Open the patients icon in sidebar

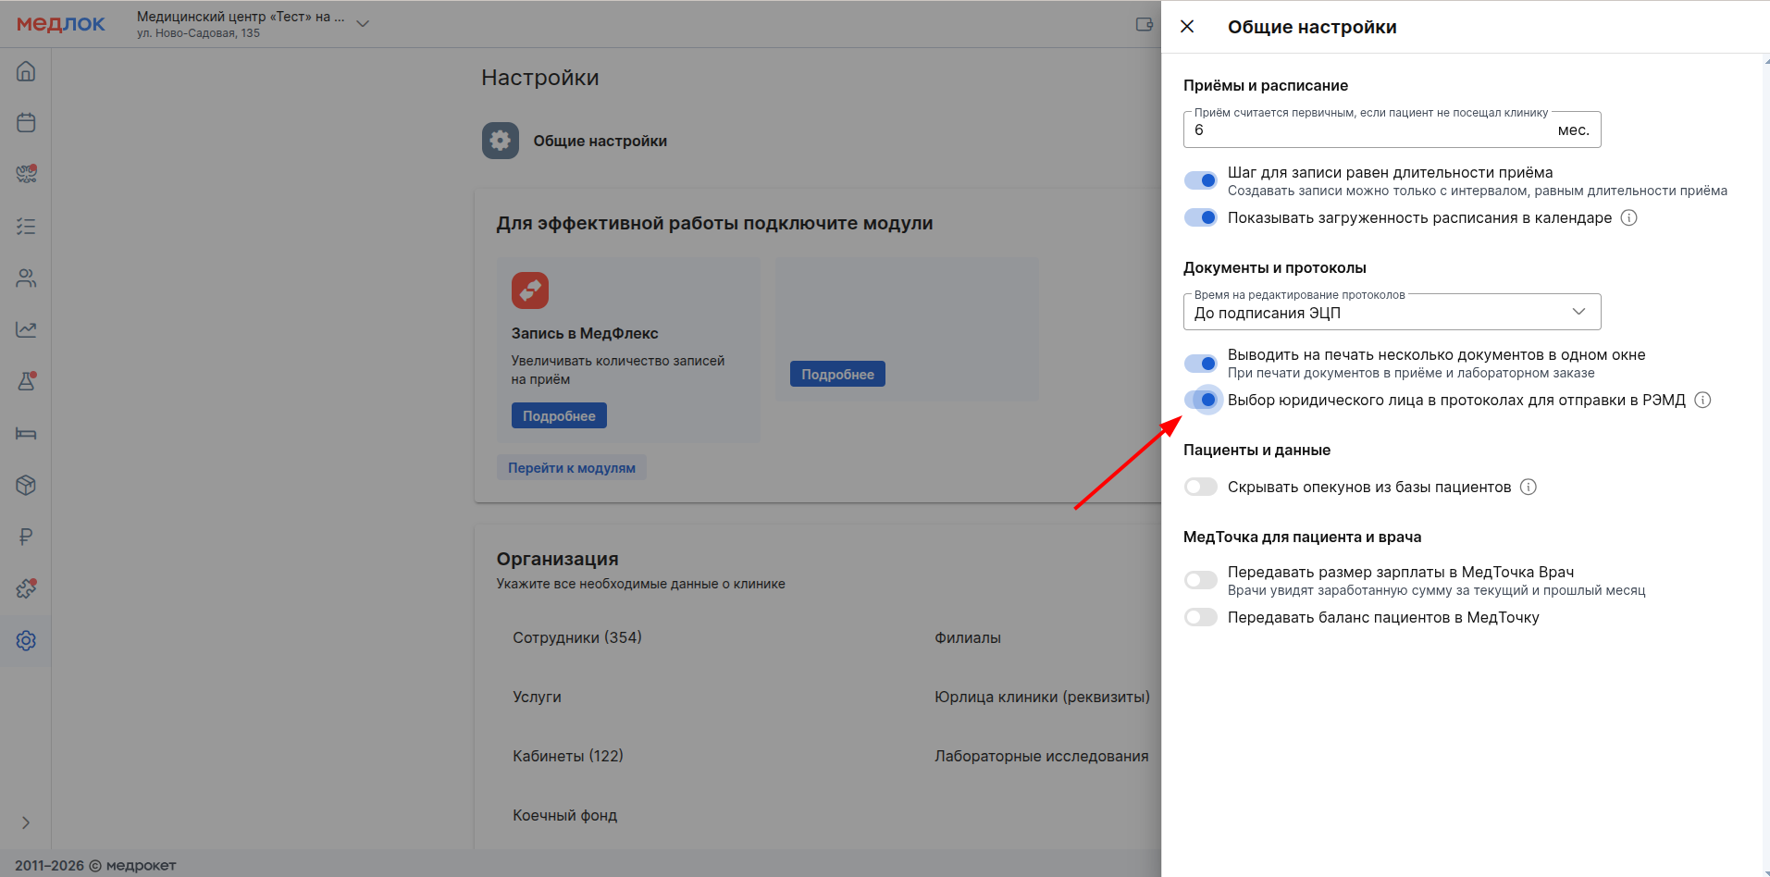point(26,278)
